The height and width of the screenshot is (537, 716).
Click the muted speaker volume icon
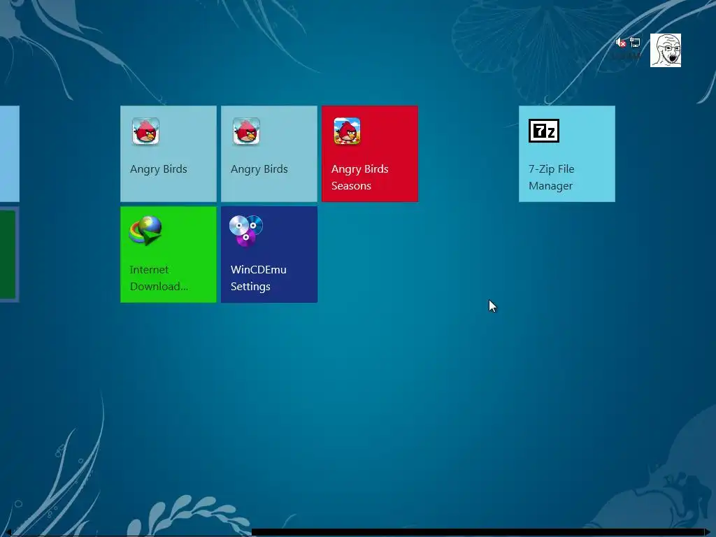[x=621, y=43]
